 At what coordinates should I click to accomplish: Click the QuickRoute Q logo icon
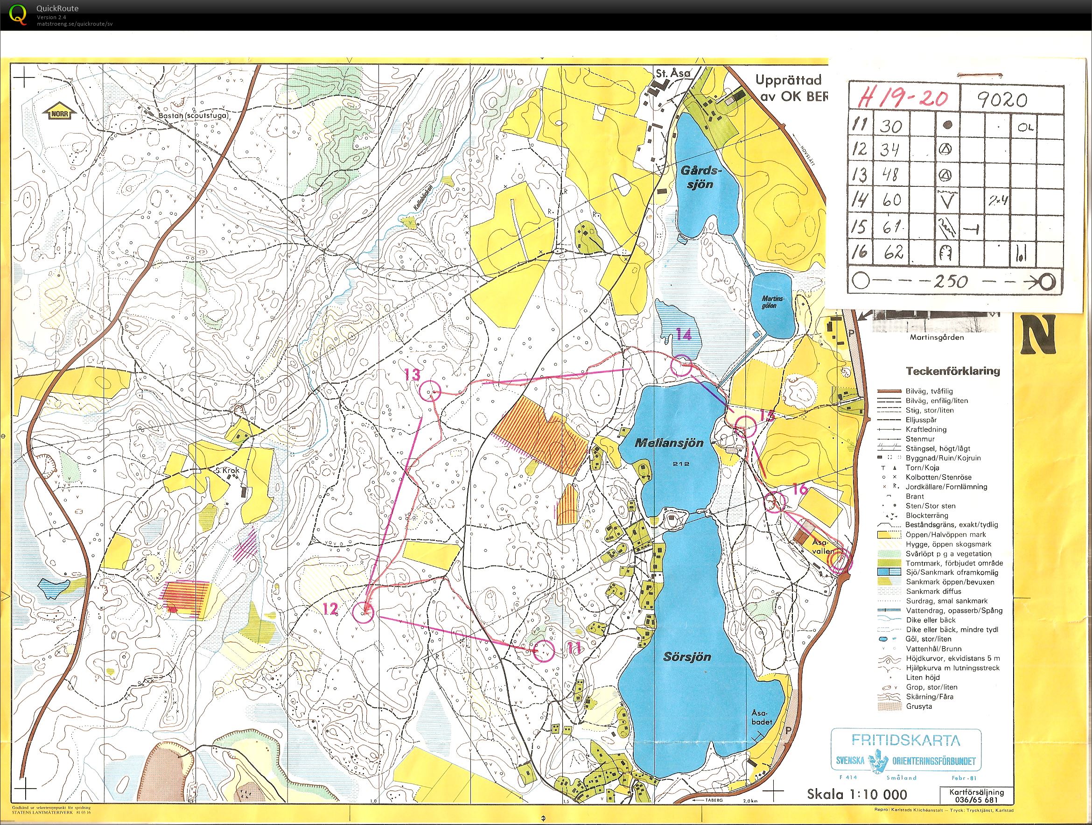(18, 14)
